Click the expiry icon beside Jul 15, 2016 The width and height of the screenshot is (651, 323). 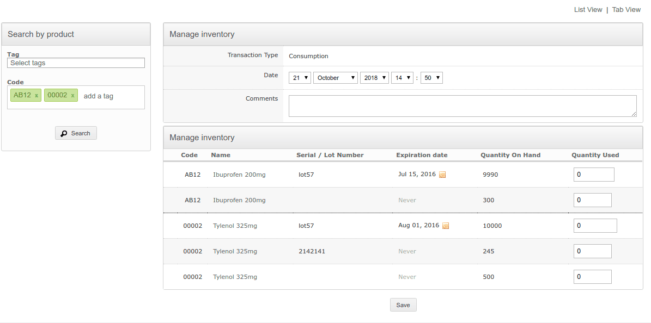pyautogui.click(x=442, y=175)
